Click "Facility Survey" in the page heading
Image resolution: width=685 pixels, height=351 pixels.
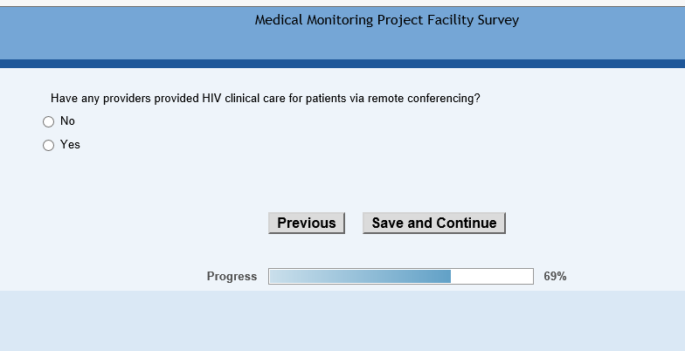click(x=474, y=20)
